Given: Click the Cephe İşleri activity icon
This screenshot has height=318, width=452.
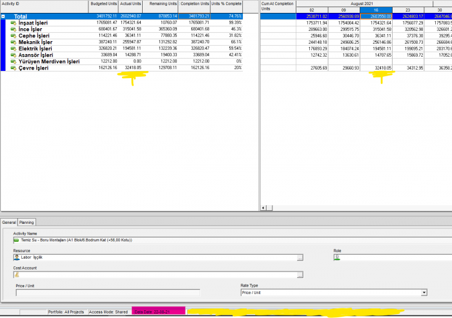Looking at the screenshot, I should (14, 35).
